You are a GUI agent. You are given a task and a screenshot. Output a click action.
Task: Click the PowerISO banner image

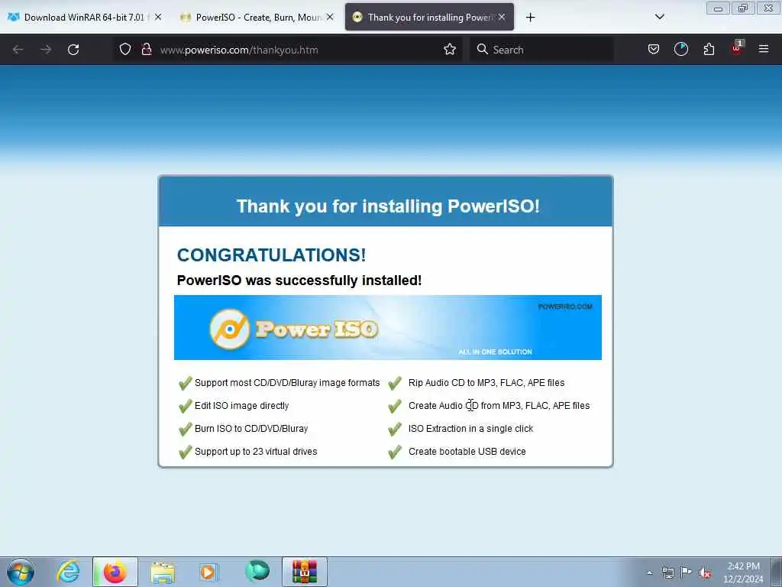(x=387, y=327)
